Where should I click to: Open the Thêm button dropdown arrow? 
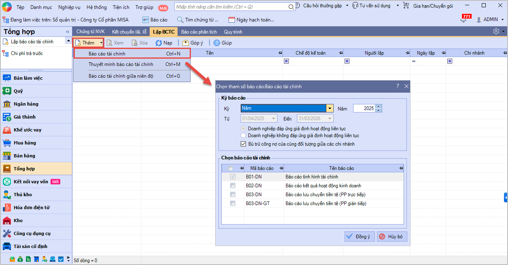101,43
